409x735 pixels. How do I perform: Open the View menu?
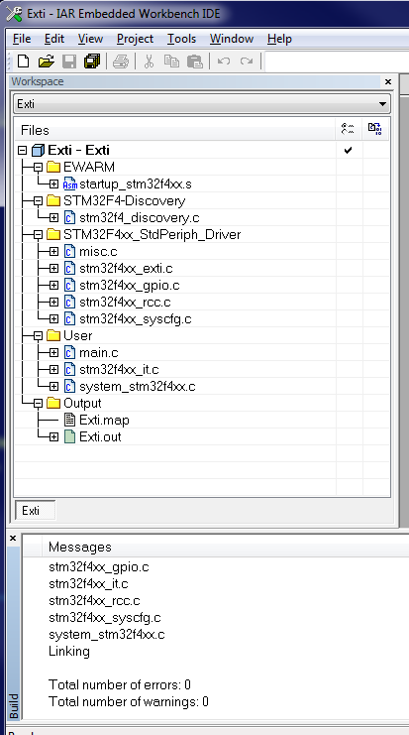pyautogui.click(x=90, y=39)
